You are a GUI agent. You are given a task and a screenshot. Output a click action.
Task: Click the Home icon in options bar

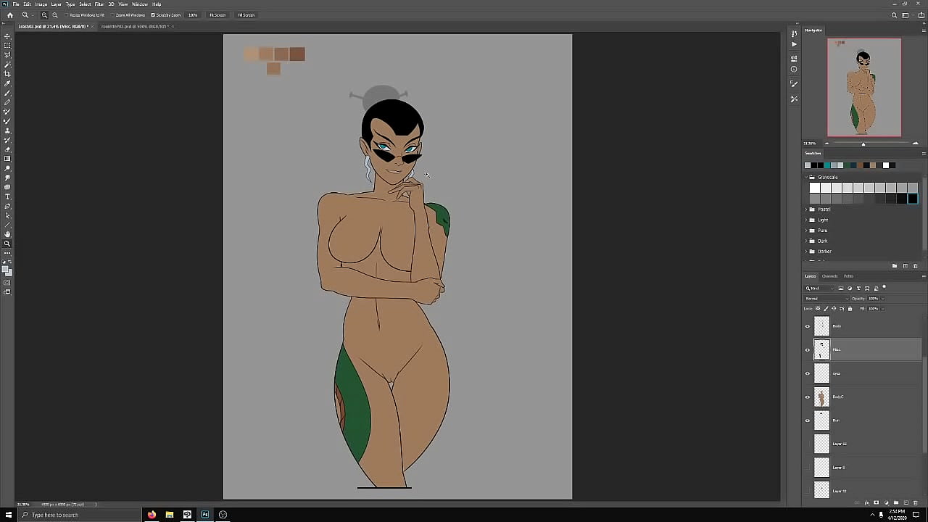point(9,15)
